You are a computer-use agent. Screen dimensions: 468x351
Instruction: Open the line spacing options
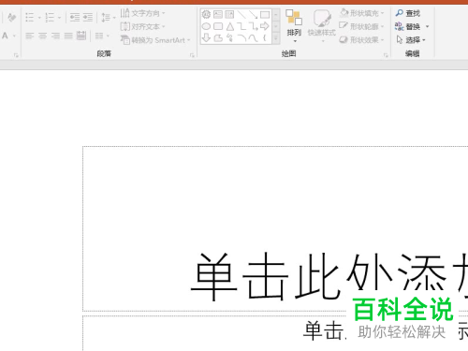(x=108, y=18)
